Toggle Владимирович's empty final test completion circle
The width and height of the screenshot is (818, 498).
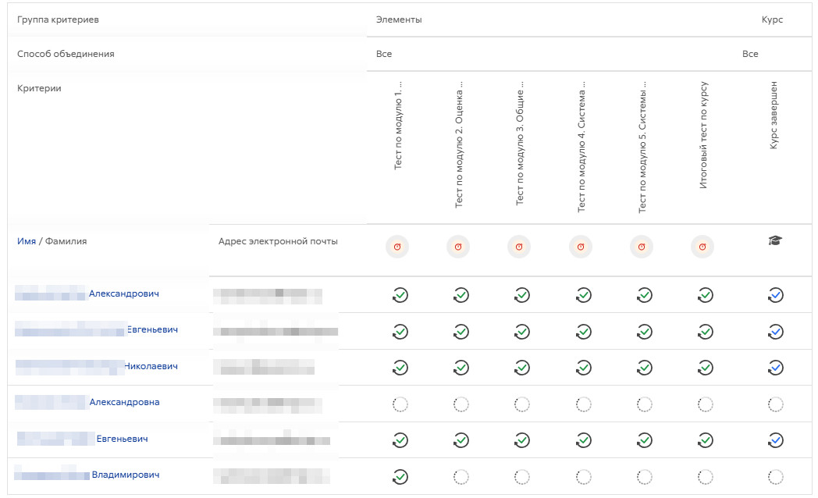(x=706, y=477)
